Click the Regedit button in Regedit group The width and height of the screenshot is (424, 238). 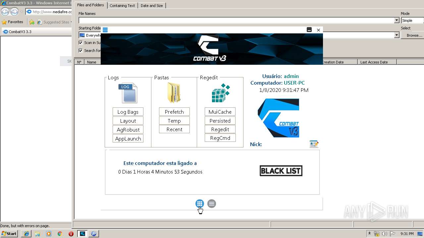coord(220,129)
